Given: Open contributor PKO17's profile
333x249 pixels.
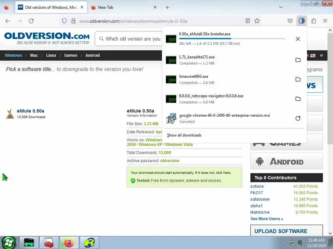Looking at the screenshot, I should [x=257, y=193].
